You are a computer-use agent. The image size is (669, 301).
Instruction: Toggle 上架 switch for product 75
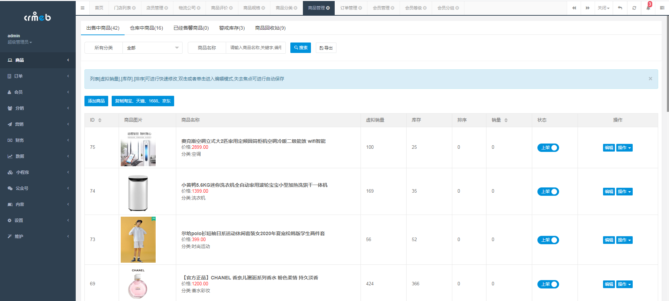(x=548, y=148)
